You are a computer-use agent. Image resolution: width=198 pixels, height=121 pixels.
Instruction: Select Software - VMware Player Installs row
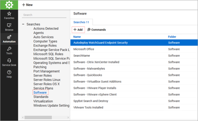pos(134,88)
